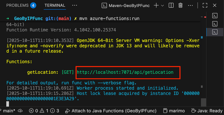
Task: Expand the hidden panel tabs overflow menu
Action: [x=74, y=5]
